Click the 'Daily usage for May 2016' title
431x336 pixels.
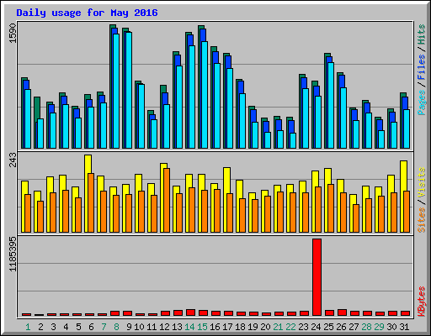[x=87, y=13]
